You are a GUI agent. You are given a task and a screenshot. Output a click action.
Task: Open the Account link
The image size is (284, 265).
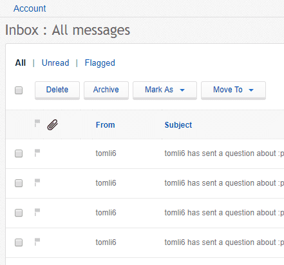[x=30, y=8]
